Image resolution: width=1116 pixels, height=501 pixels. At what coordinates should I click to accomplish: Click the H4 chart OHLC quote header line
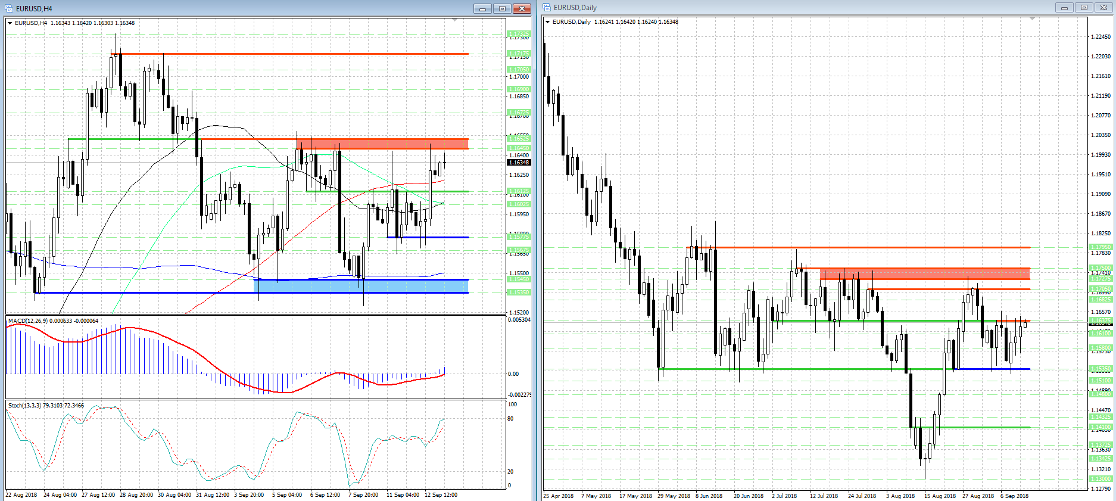pos(74,23)
